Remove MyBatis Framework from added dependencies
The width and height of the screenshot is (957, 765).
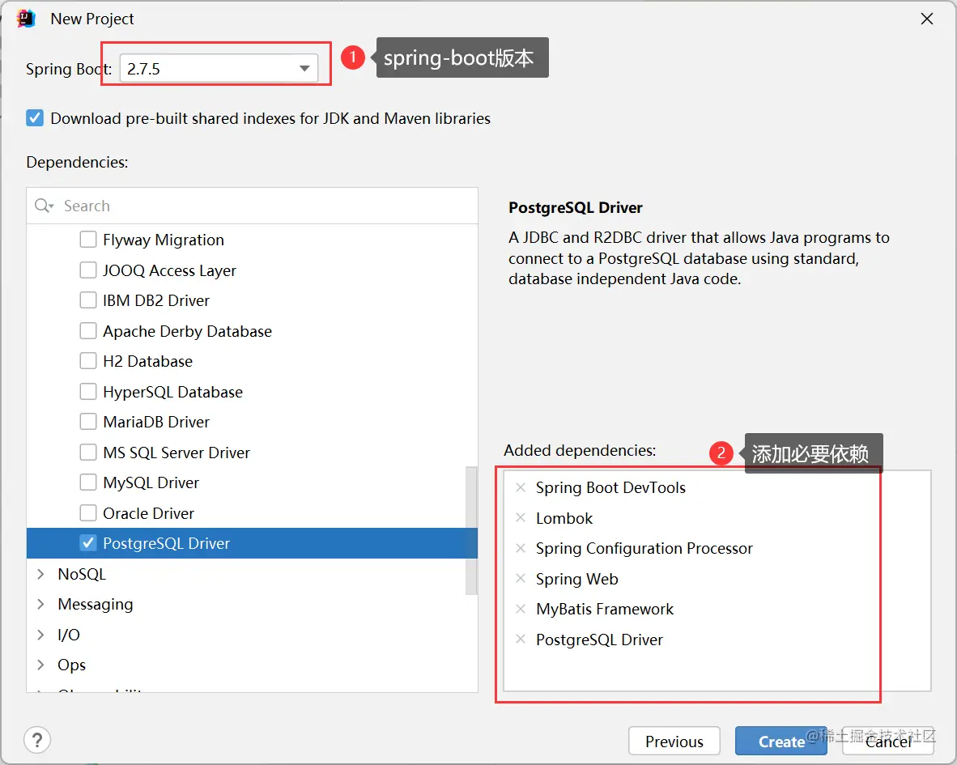tap(521, 609)
